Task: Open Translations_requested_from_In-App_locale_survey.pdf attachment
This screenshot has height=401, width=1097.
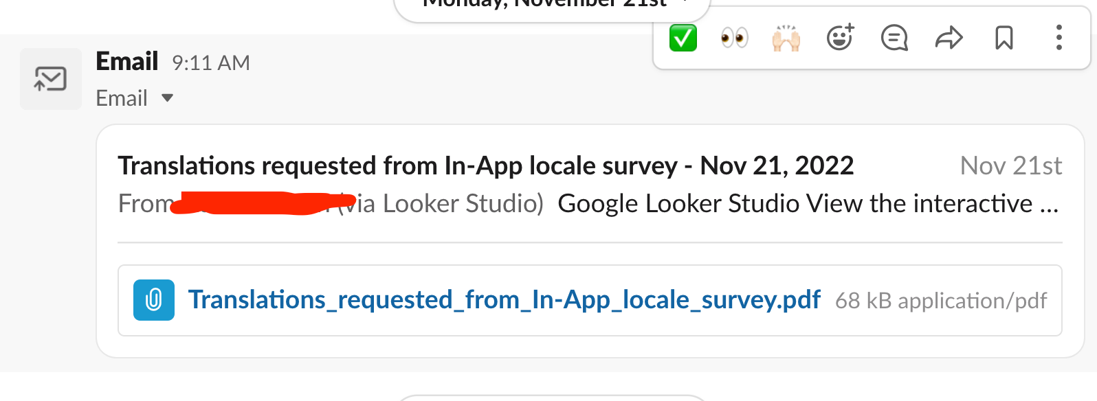Action: (505, 300)
